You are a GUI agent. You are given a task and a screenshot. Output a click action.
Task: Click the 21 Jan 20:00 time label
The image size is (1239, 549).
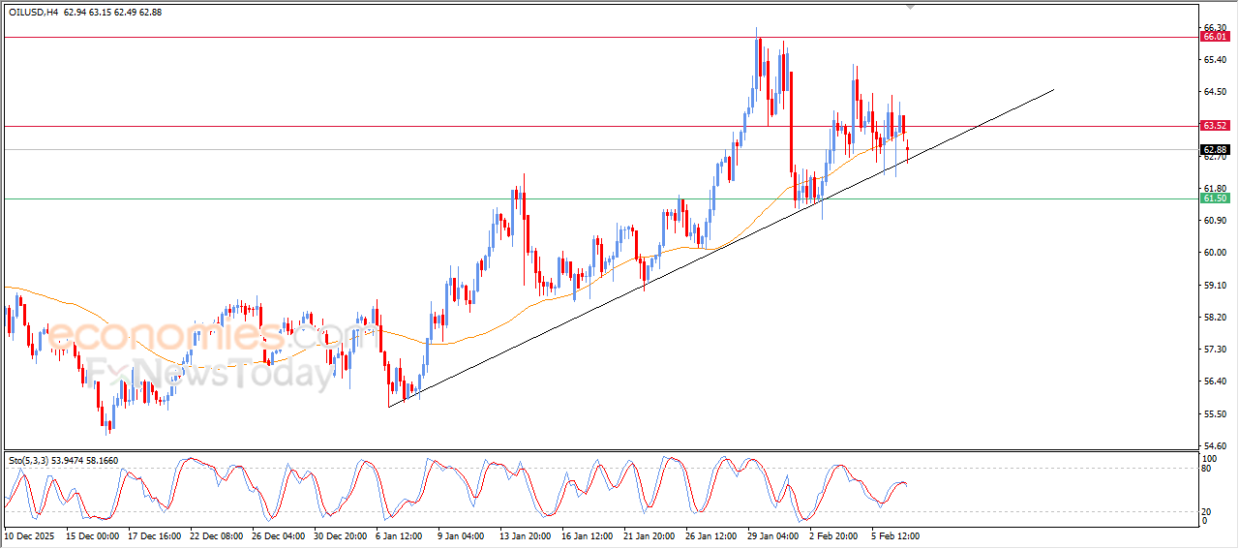648,534
